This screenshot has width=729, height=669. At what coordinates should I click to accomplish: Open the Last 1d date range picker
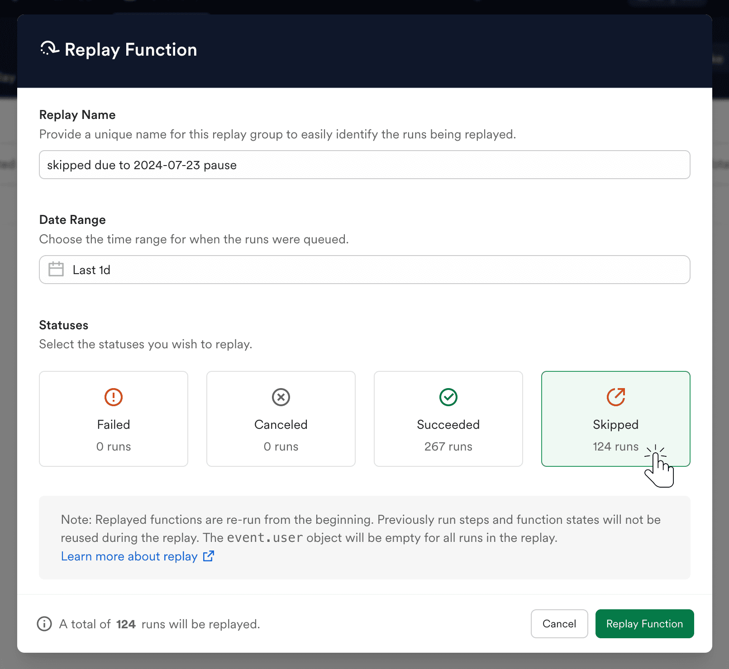(365, 270)
